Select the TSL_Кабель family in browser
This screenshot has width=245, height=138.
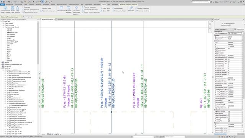click(10, 96)
